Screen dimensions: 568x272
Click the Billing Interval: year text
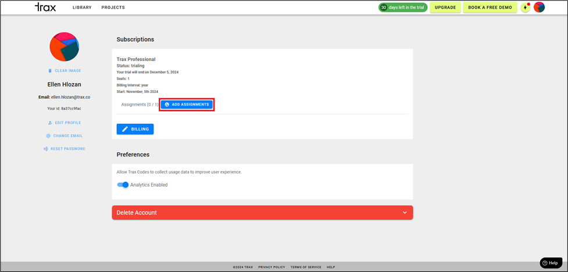133,85
